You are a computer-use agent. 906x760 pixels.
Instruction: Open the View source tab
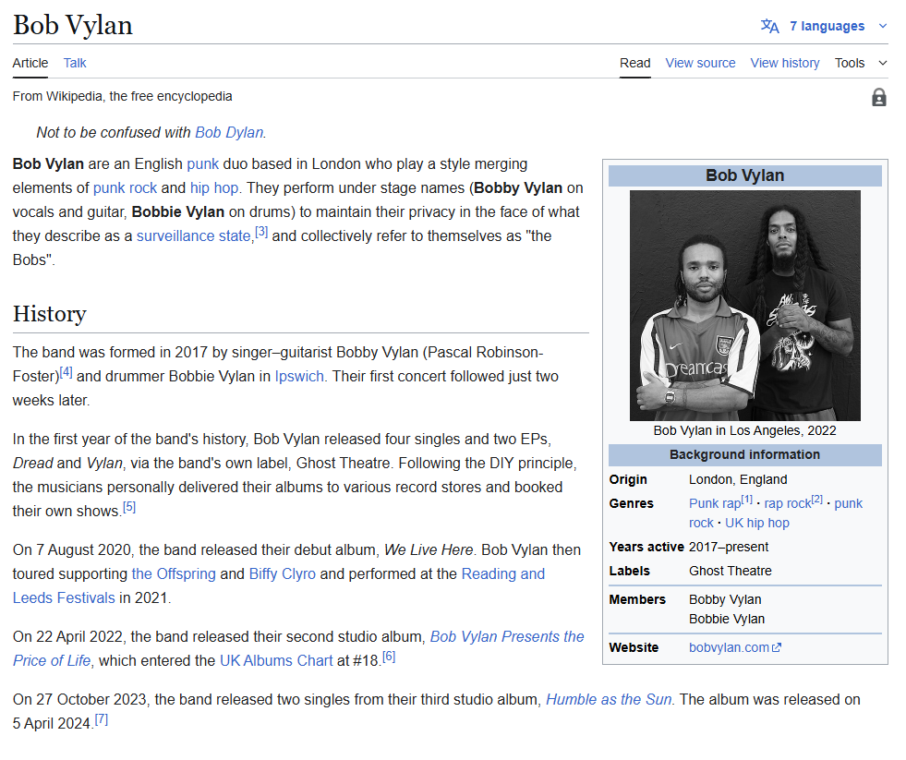pos(700,63)
